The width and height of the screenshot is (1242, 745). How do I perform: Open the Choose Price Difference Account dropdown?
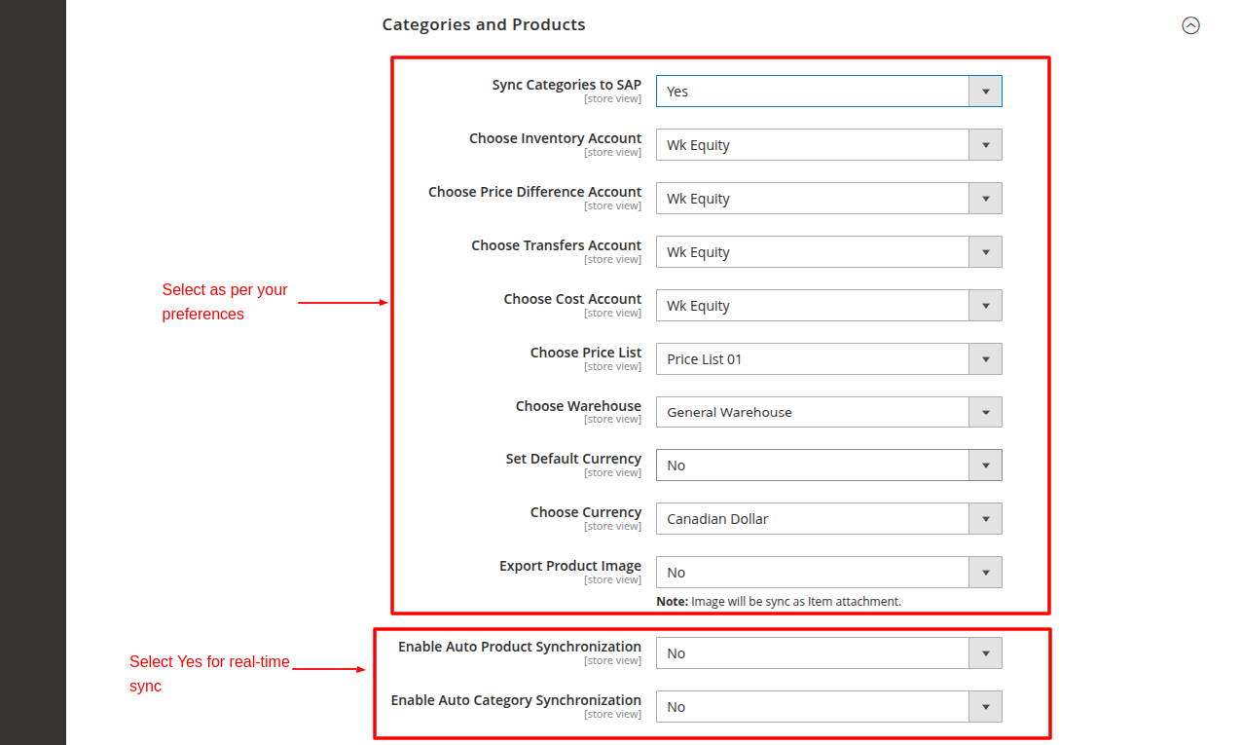986,198
